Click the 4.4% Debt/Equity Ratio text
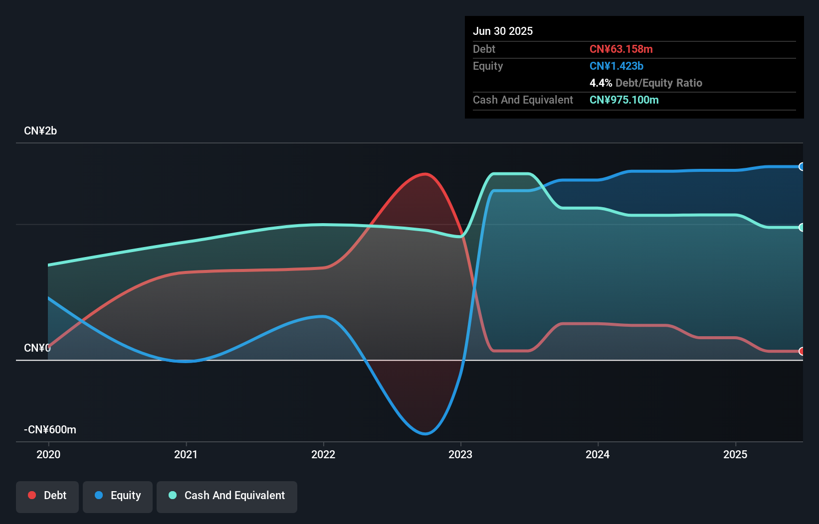Screen dimensions: 819x524 (x=646, y=83)
